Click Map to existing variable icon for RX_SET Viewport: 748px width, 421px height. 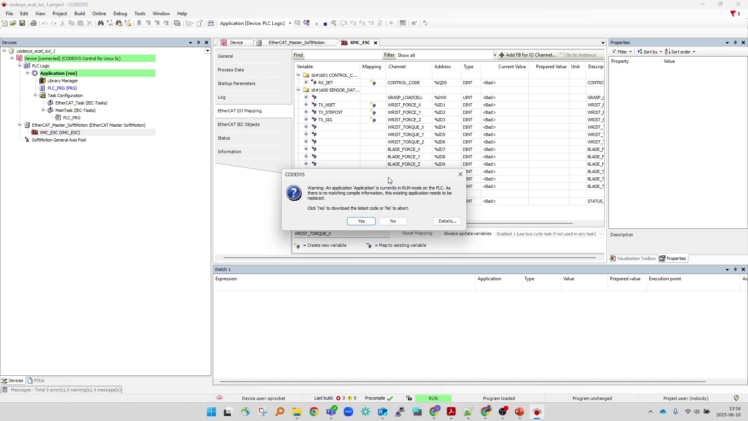373,83
